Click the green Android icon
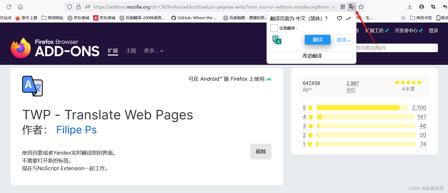The image size is (448, 193). pos(269,79)
